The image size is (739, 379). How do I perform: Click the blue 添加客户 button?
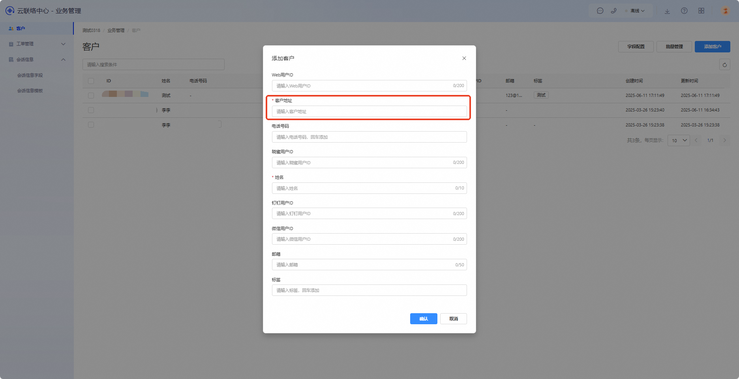pyautogui.click(x=712, y=46)
